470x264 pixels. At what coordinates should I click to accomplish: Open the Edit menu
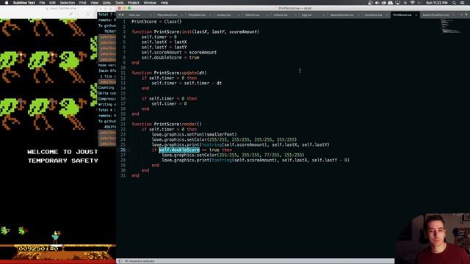pyautogui.click(x=52, y=3)
